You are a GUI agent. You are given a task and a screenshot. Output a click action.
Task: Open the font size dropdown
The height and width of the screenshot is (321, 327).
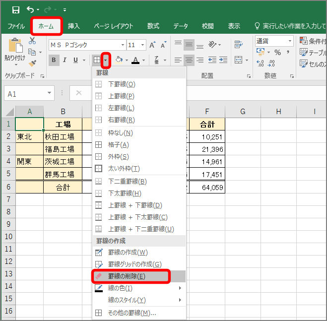point(142,45)
